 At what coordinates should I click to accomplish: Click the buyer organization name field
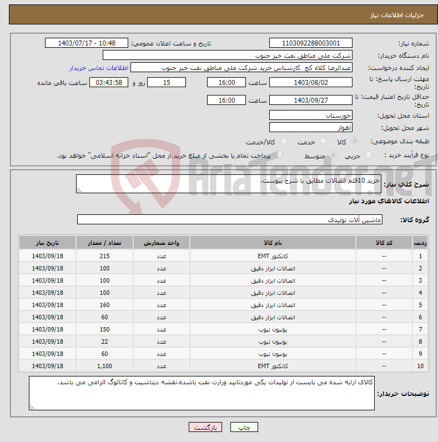[x=228, y=56]
